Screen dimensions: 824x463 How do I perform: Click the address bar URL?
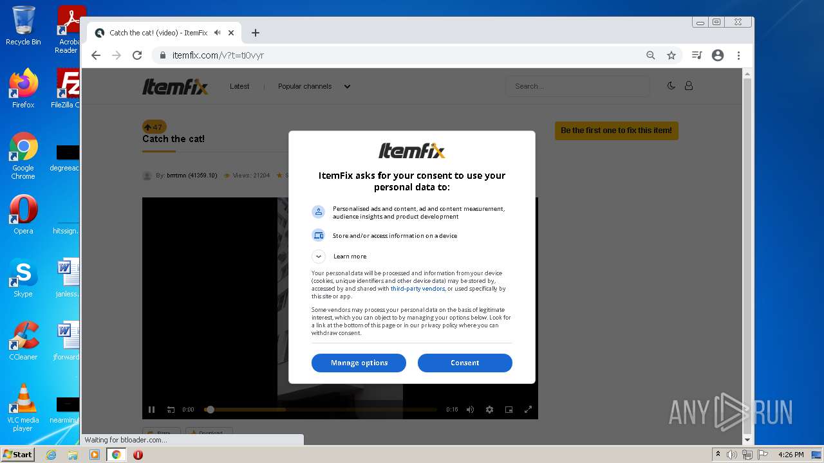(x=218, y=55)
